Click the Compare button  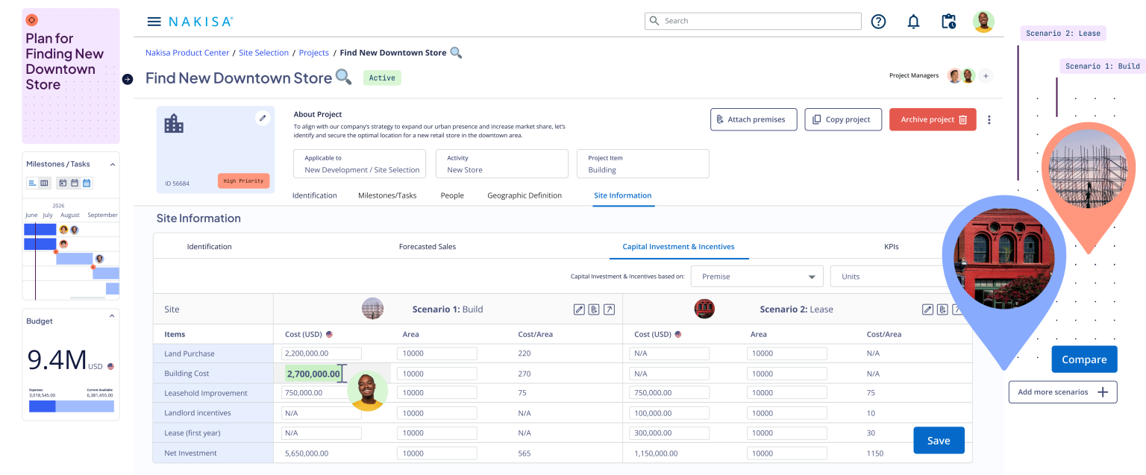point(1084,359)
